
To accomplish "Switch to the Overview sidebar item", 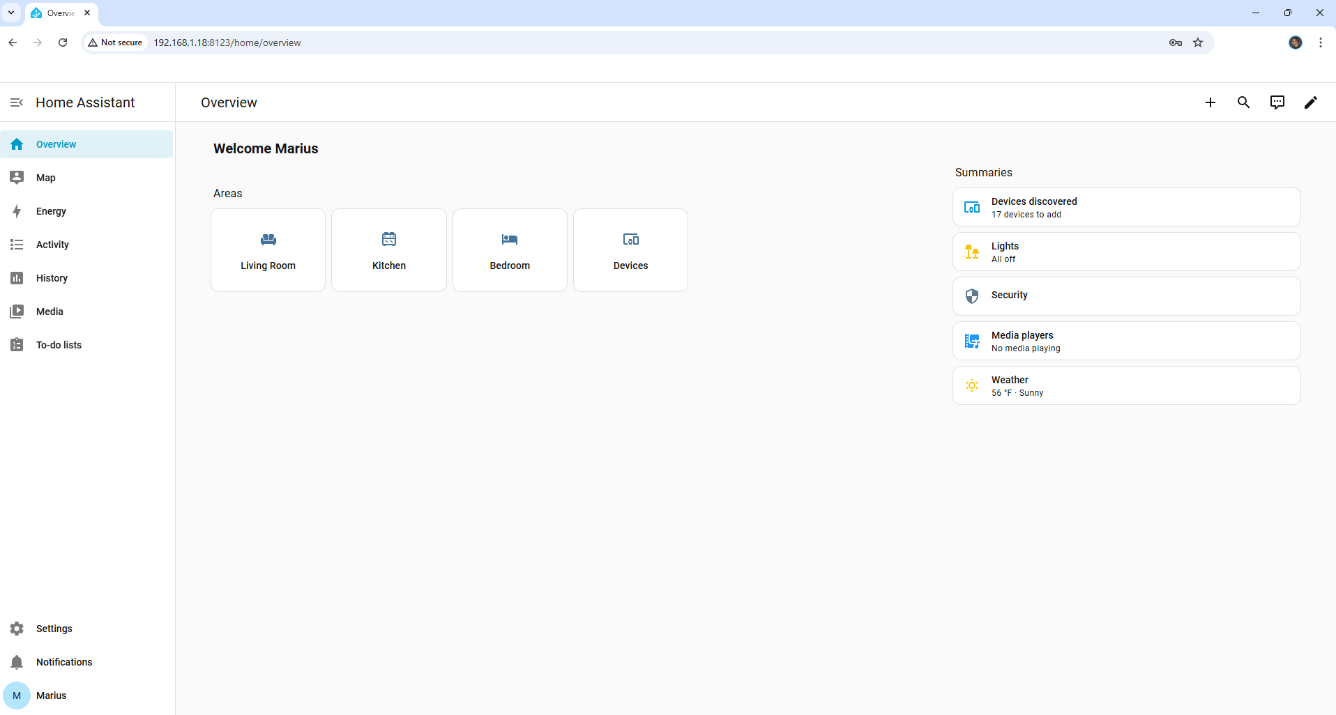I will pos(56,144).
